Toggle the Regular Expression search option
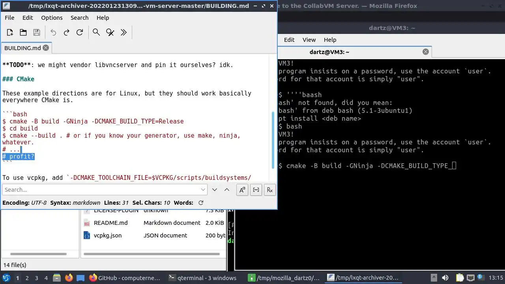Image resolution: width=505 pixels, height=284 pixels. pyautogui.click(x=270, y=190)
